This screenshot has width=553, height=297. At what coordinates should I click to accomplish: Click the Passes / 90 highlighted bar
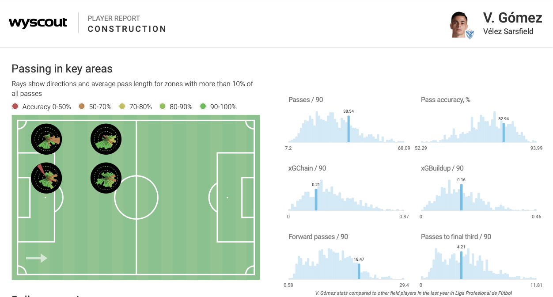(348, 129)
